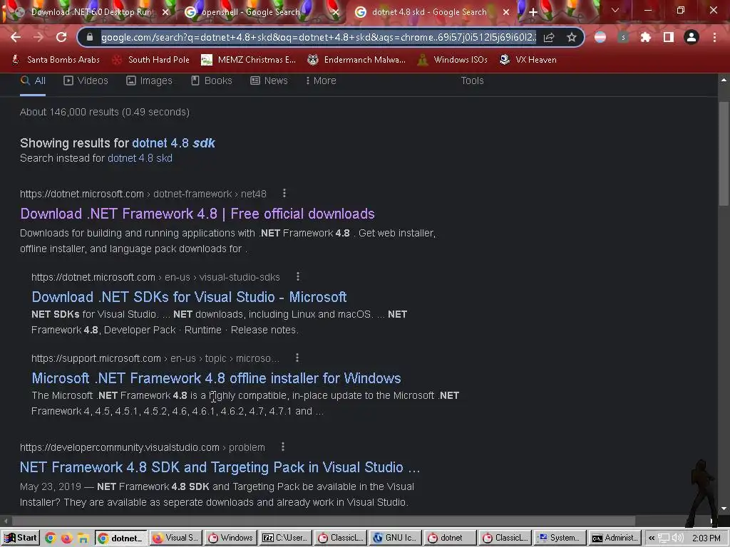The image size is (730, 547).
Task: Open the VX Heaven bookmark
Action: (x=528, y=60)
